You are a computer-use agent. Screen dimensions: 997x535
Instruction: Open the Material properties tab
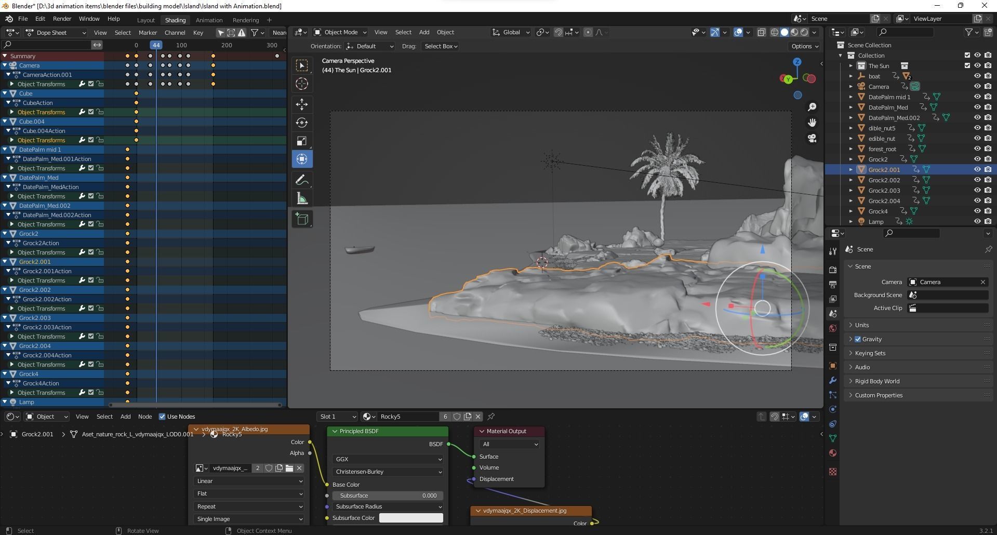point(833,453)
